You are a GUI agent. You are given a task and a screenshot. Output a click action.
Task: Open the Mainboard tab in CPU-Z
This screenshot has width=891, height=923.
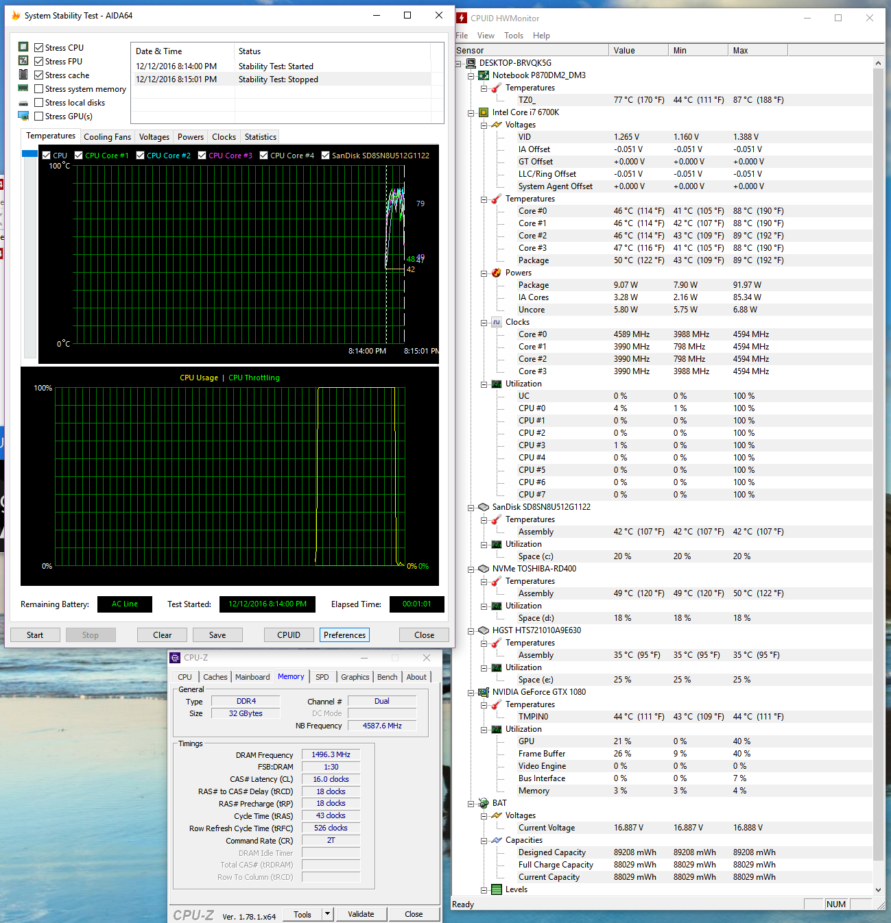(x=252, y=677)
